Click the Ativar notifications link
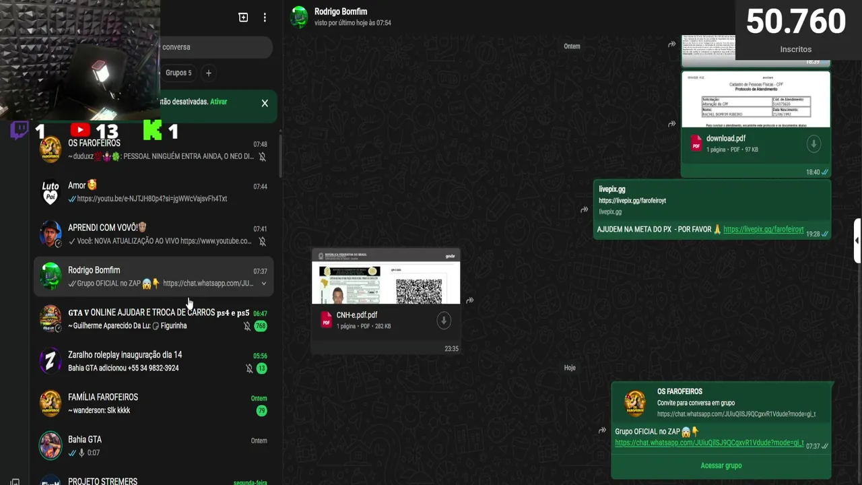The width and height of the screenshot is (862, 485). [x=218, y=102]
